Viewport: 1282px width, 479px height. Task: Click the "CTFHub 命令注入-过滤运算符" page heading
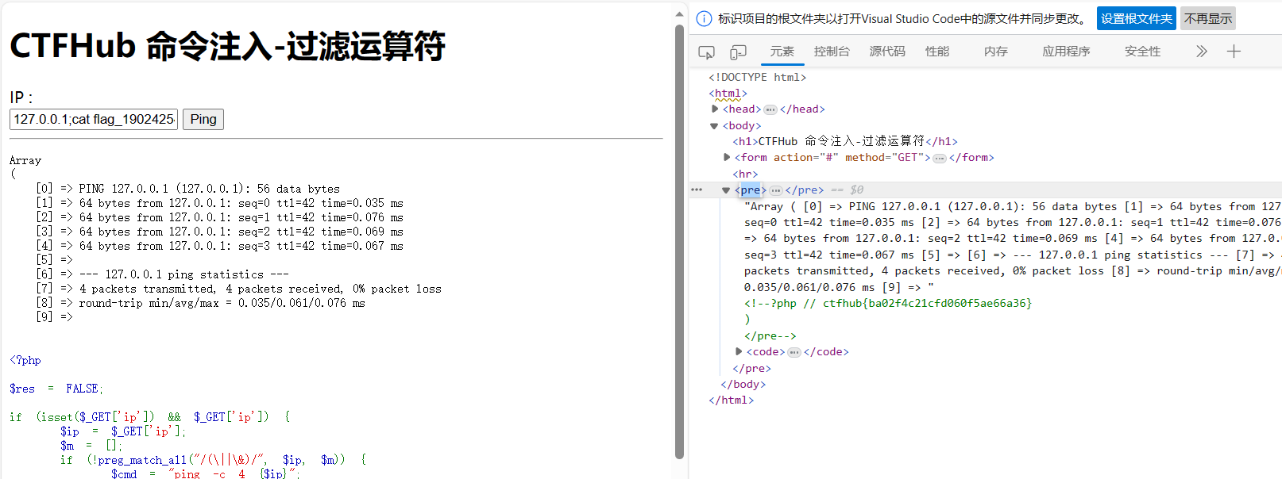[227, 46]
